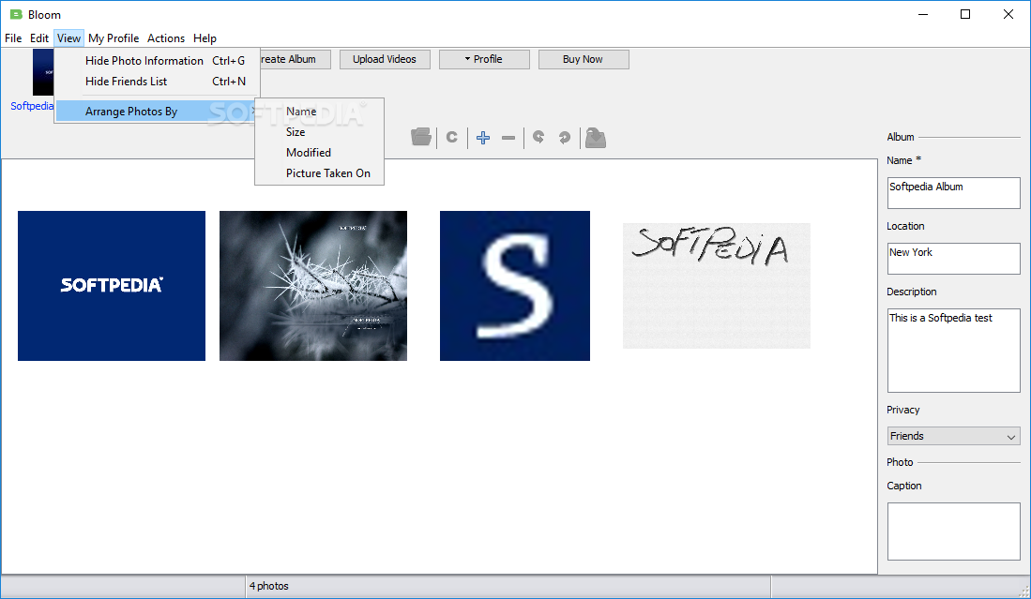Image resolution: width=1031 pixels, height=599 pixels.
Task: Click the Description text area
Action: point(953,351)
